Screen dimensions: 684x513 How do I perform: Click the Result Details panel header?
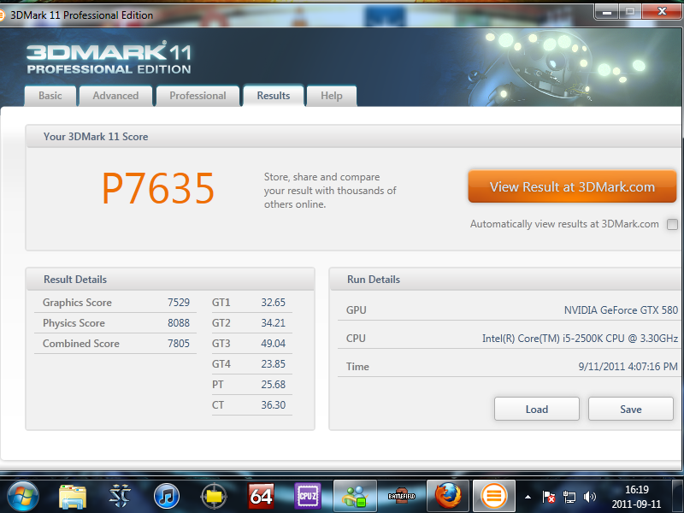170,280
